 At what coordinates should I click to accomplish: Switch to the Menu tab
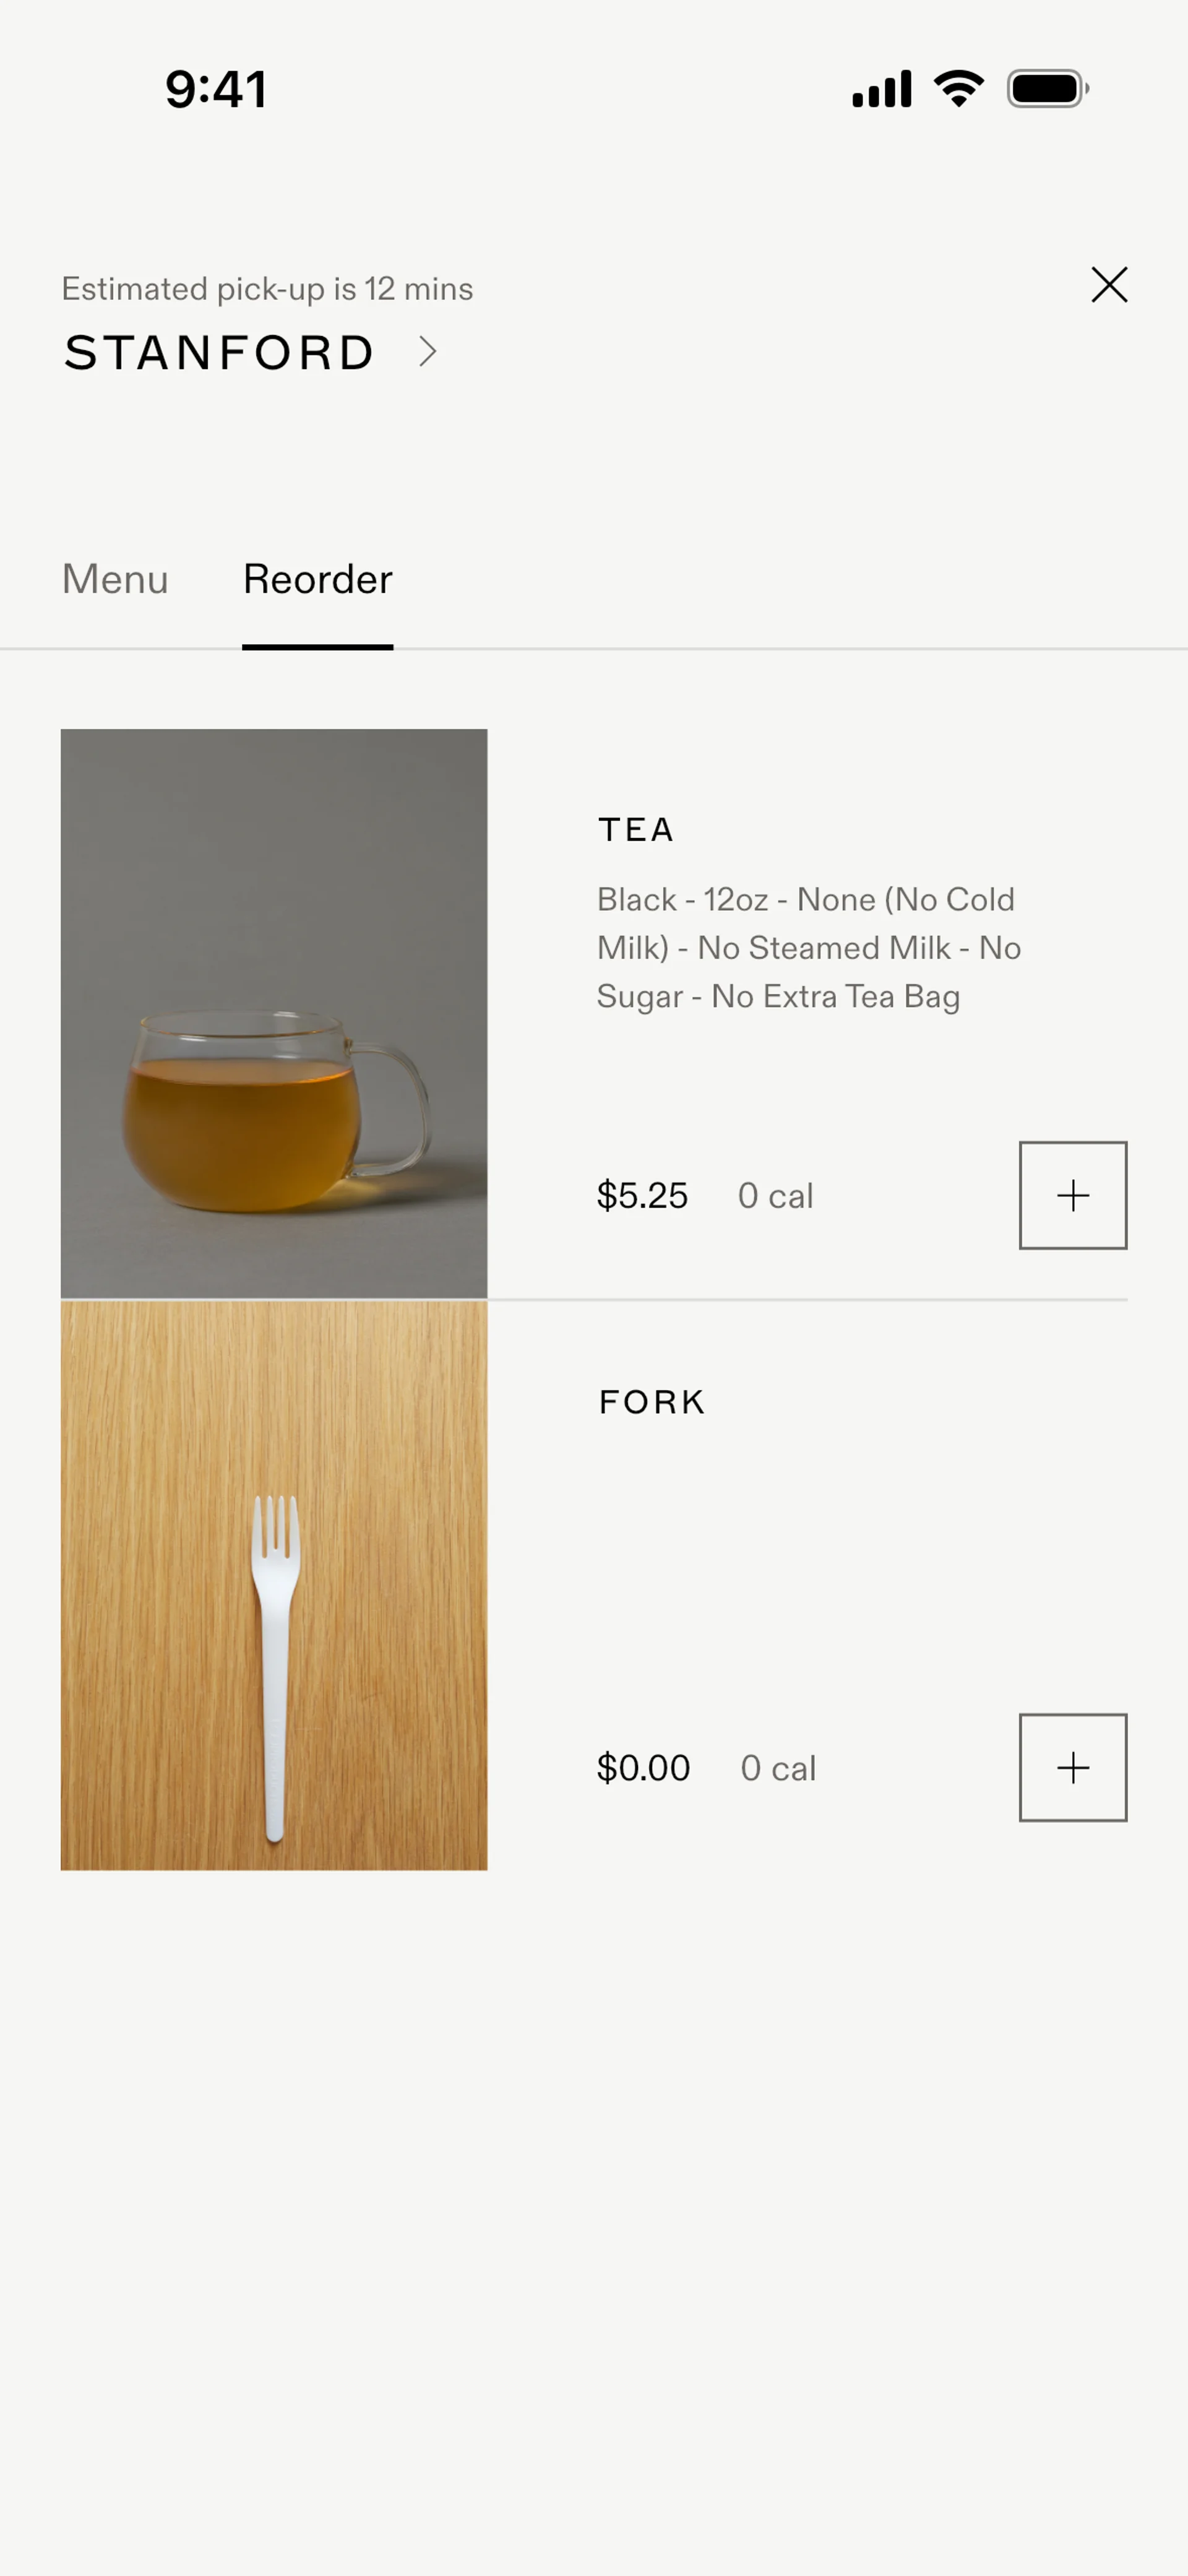click(115, 579)
